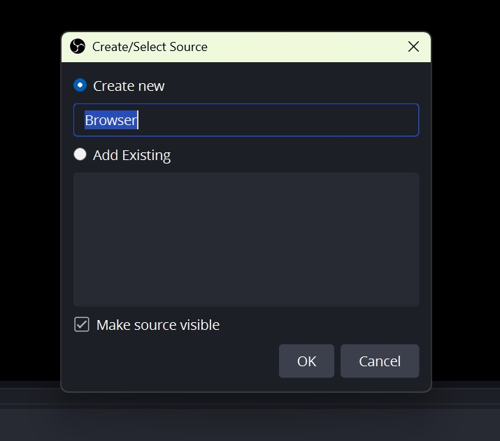This screenshot has width=500, height=441.
Task: Click the blank dialog area left of OK
Action: coord(176,361)
